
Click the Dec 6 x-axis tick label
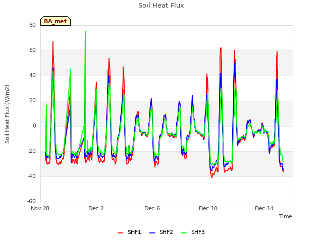(x=152, y=208)
